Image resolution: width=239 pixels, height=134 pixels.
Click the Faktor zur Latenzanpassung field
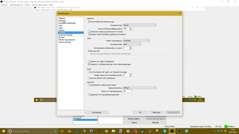click(127, 91)
